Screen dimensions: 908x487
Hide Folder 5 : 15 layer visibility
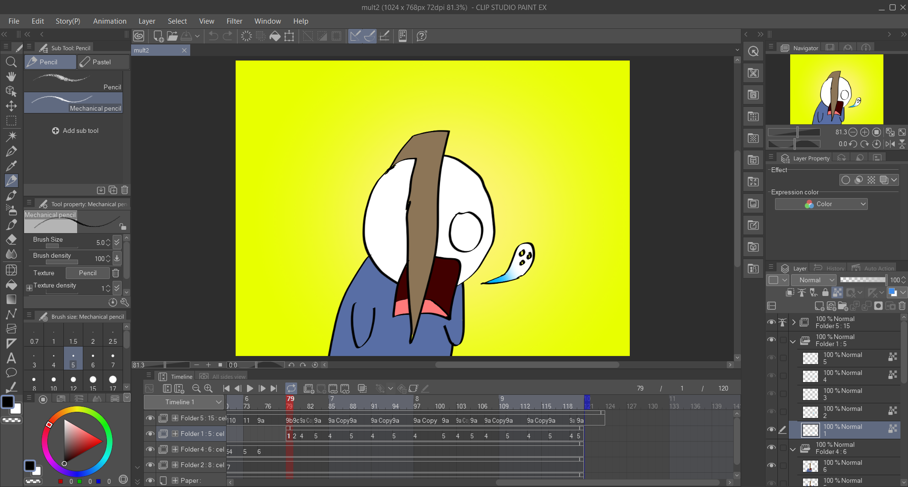click(x=771, y=322)
